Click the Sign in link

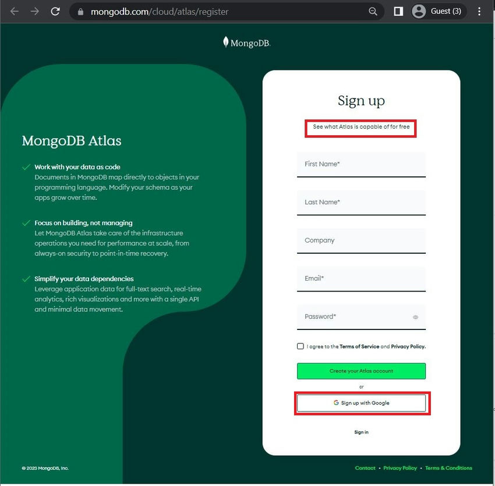coord(361,432)
